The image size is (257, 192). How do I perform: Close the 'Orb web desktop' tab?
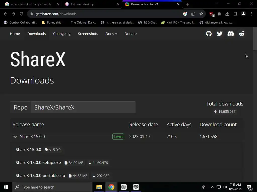coord(118,4)
